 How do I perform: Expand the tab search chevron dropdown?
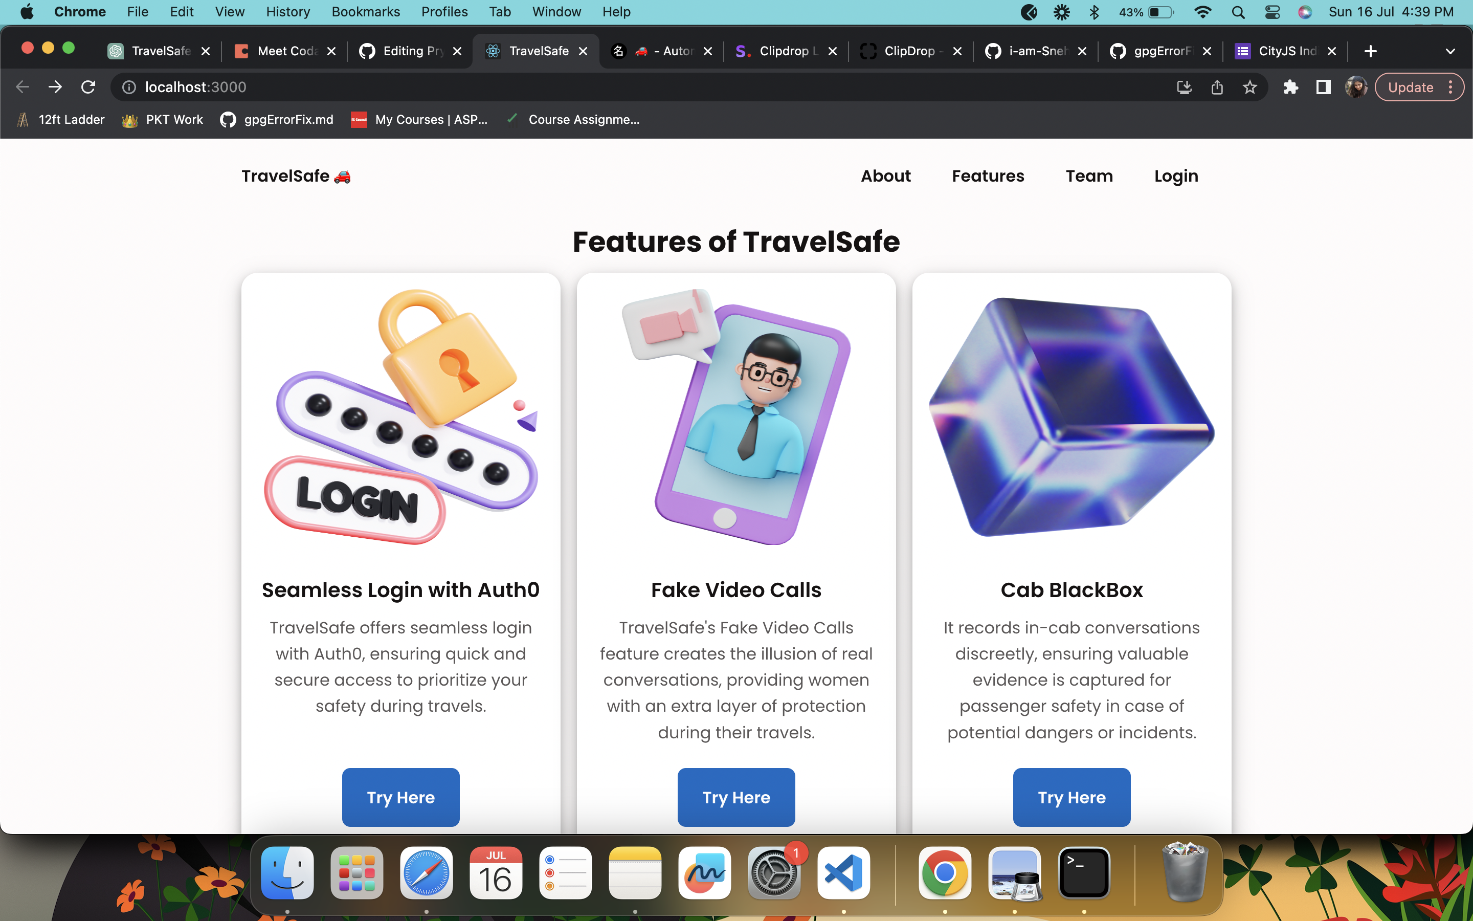[1450, 51]
